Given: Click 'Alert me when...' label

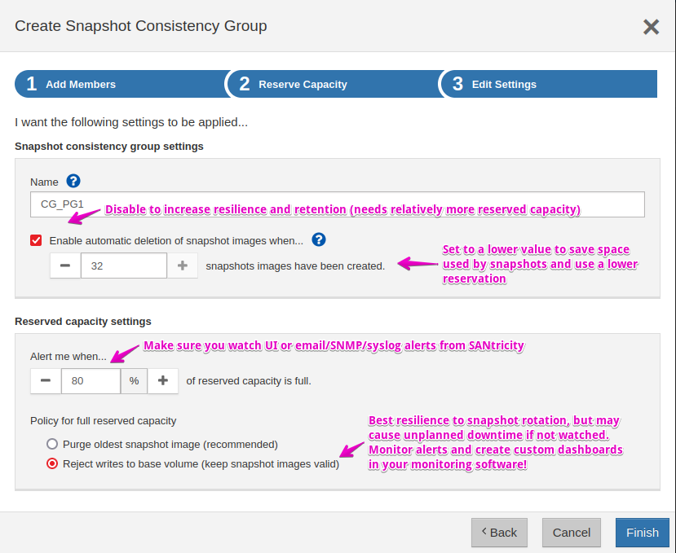Looking at the screenshot, I should click(x=68, y=357).
